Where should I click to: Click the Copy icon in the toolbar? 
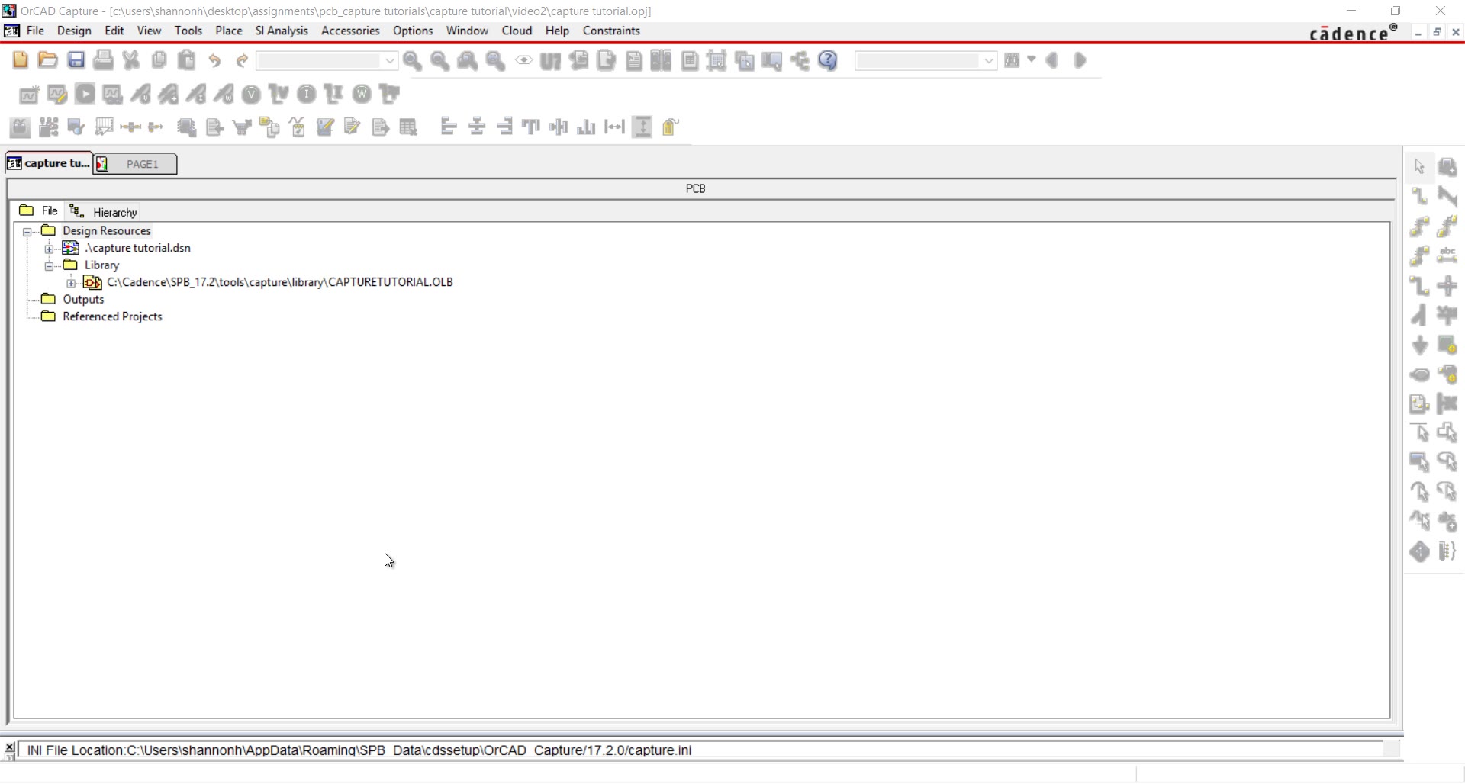[x=159, y=60]
